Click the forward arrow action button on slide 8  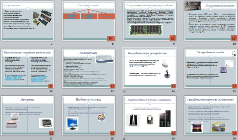click(111, 38)
